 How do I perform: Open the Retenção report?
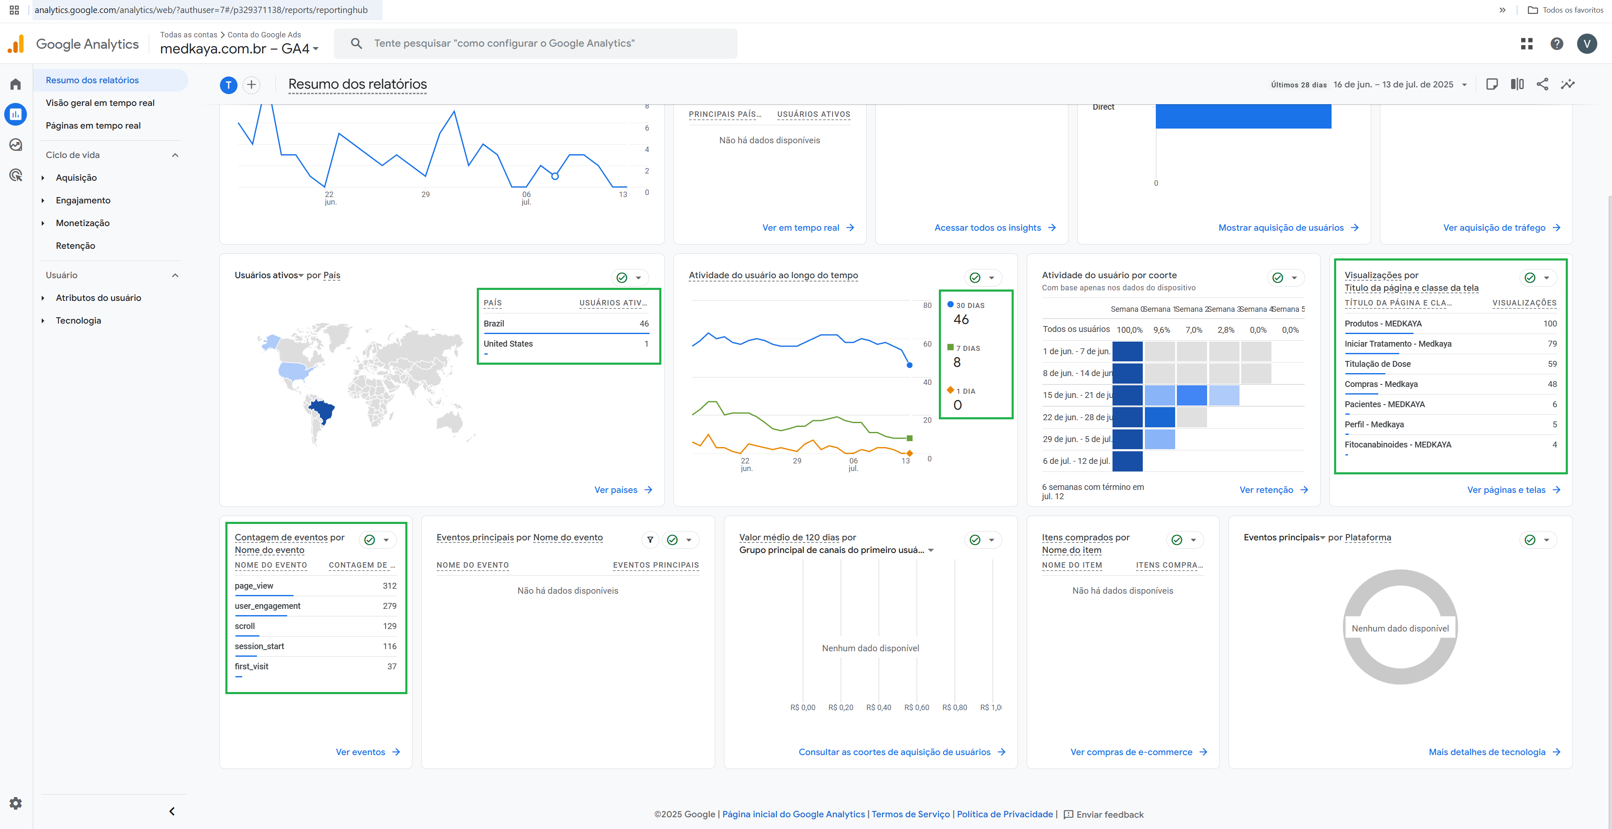pos(76,246)
